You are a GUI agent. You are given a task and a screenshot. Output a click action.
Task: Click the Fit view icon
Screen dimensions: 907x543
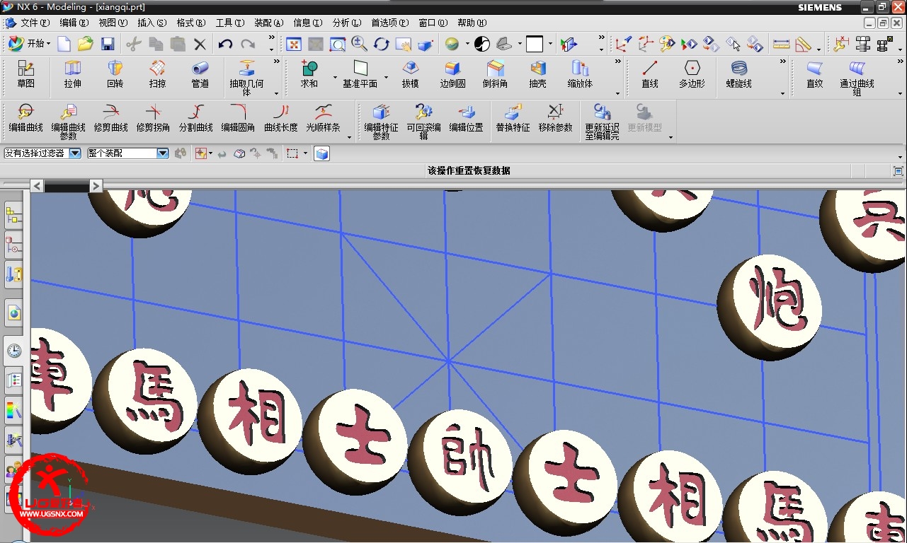293,45
